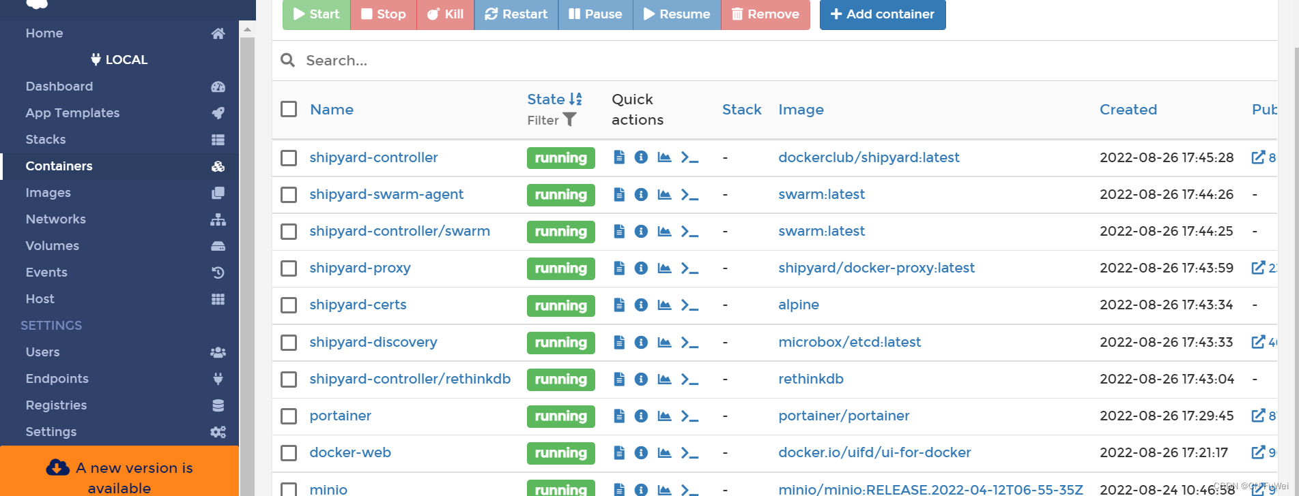This screenshot has height=496, width=1299.
Task: Open published port link for portainer
Action: [1264, 416]
